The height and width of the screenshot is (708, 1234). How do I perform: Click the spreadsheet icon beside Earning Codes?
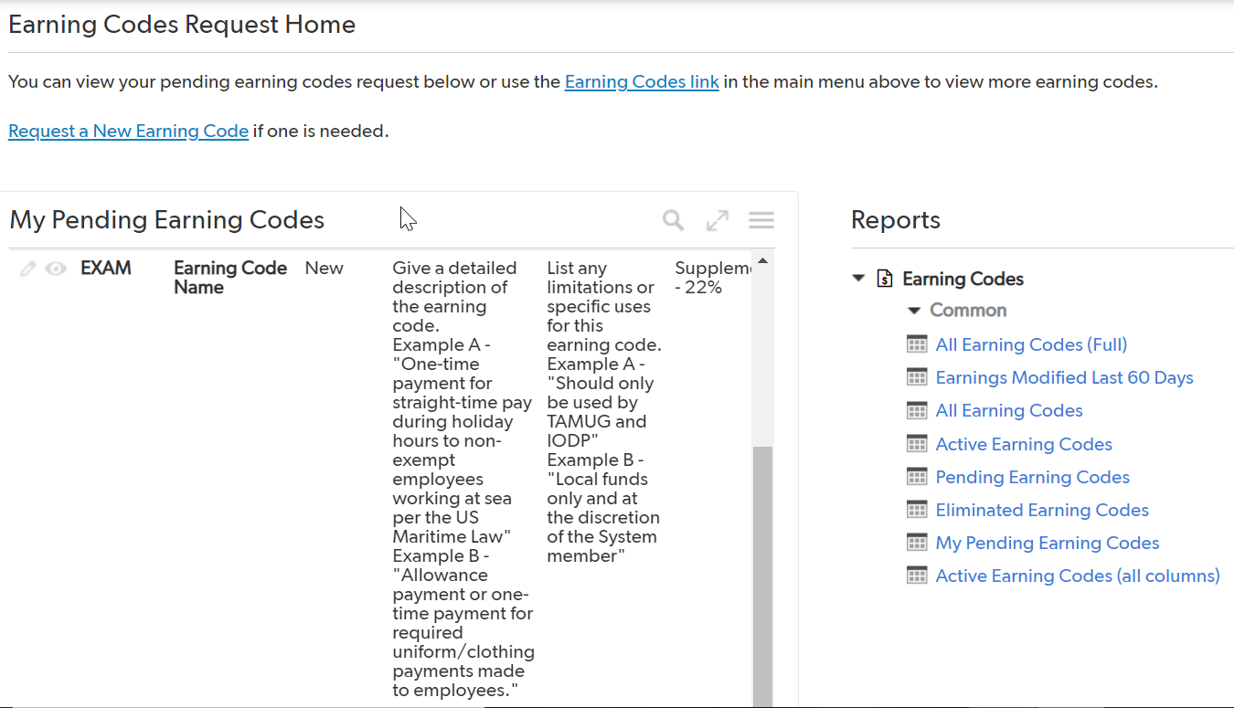coord(884,278)
